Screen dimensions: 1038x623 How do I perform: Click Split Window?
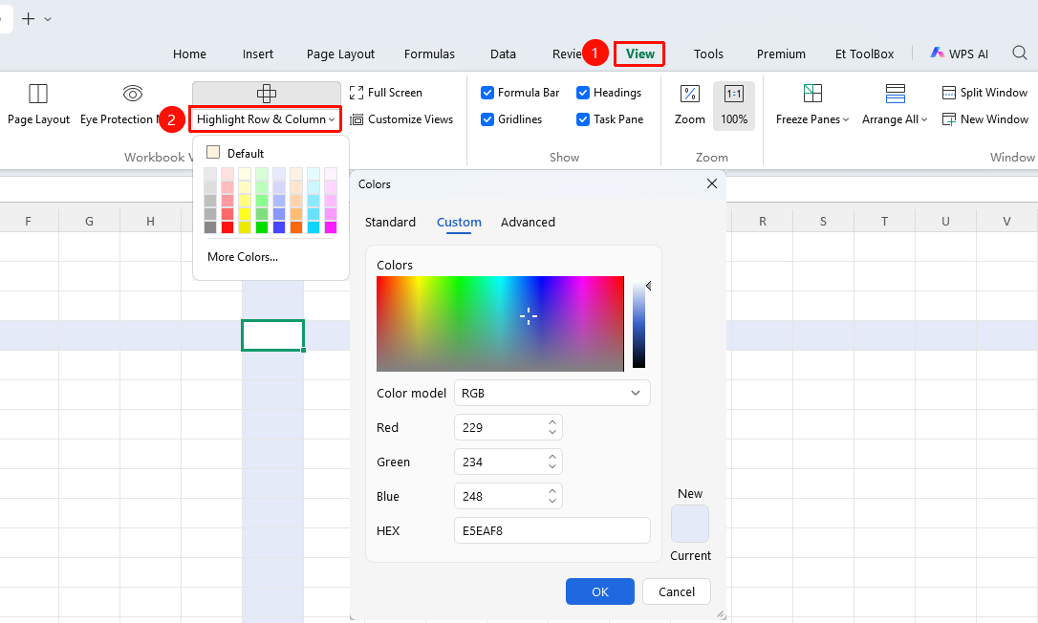pos(985,93)
